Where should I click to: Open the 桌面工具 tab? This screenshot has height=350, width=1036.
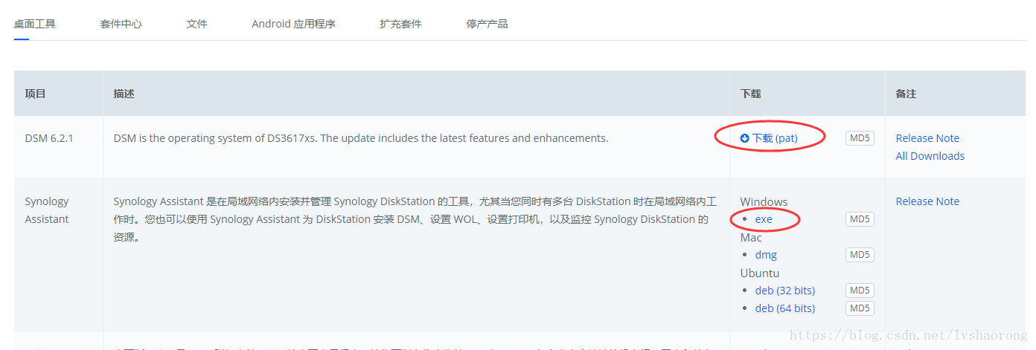point(35,24)
